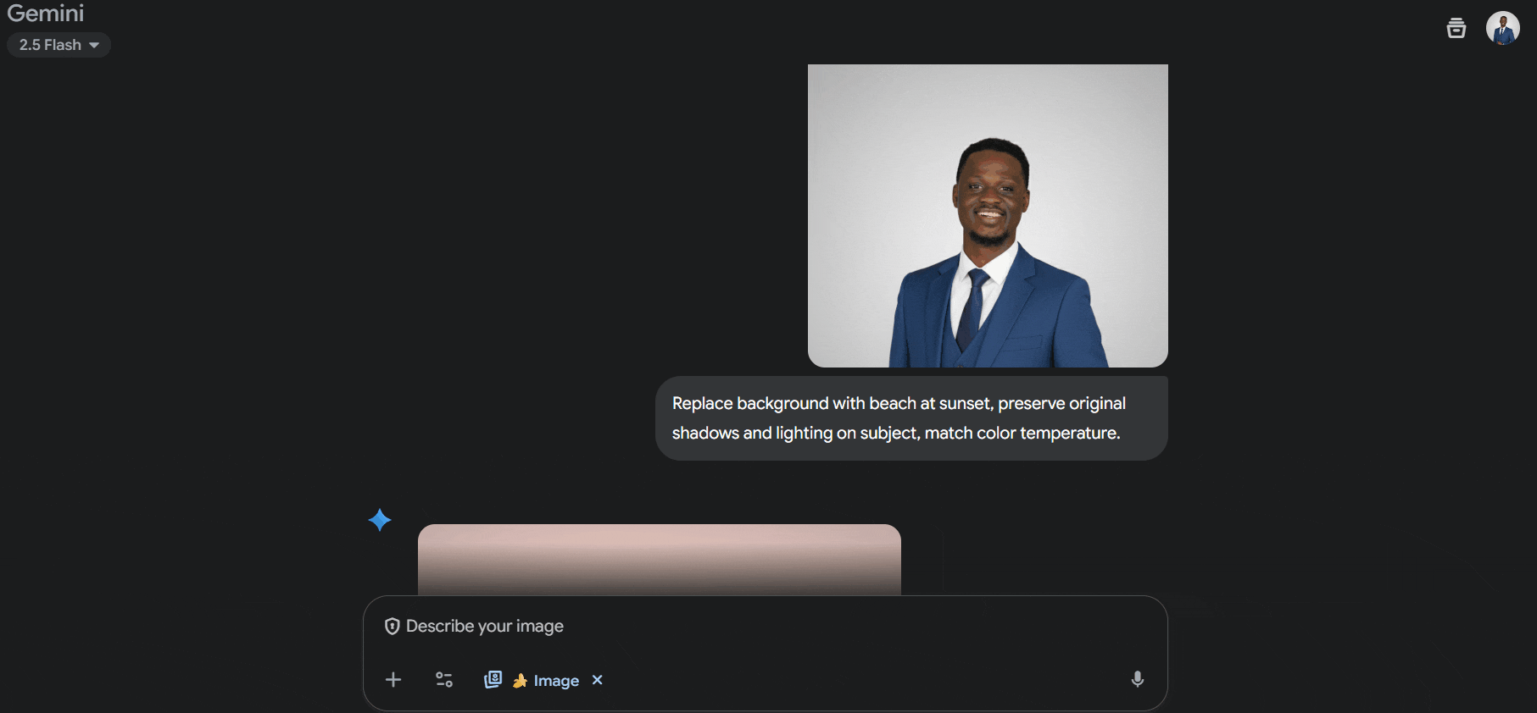Click the microphone voice input icon

click(1138, 679)
